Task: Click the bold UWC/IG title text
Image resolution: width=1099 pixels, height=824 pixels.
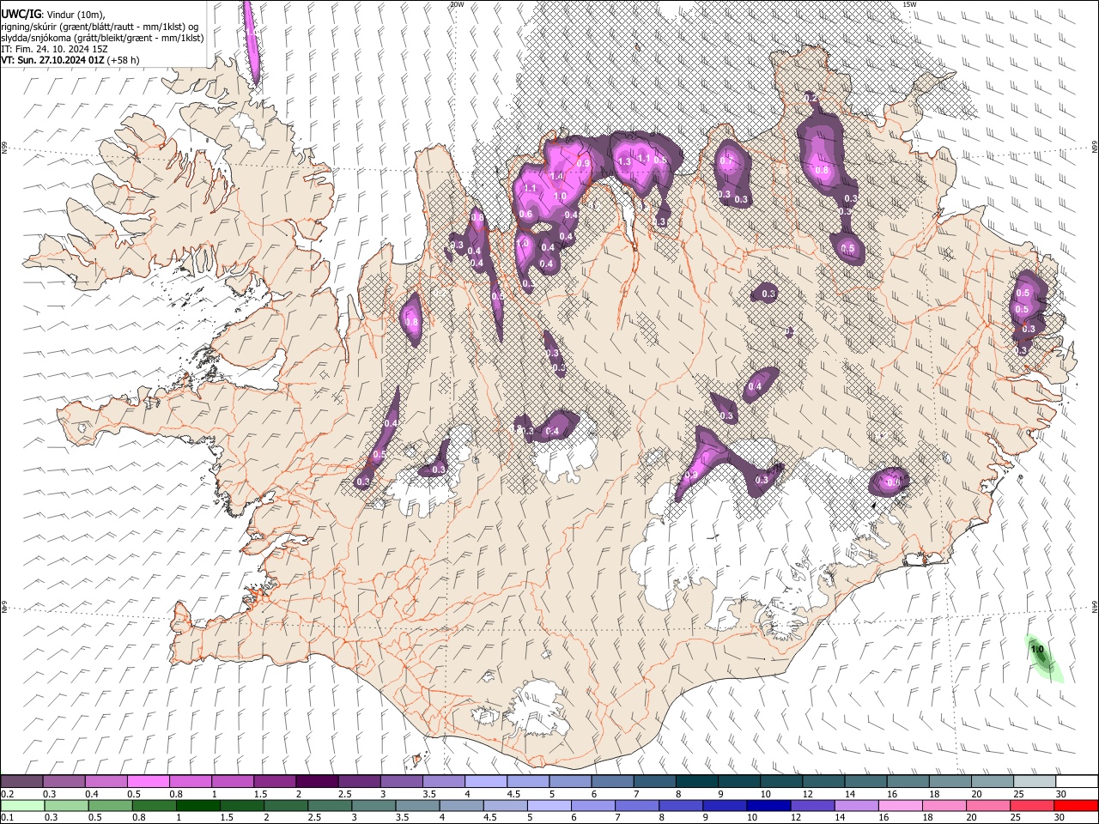Action: click(x=21, y=14)
